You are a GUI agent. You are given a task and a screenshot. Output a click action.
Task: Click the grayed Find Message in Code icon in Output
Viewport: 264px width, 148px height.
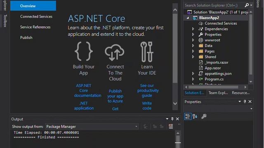point(146,126)
